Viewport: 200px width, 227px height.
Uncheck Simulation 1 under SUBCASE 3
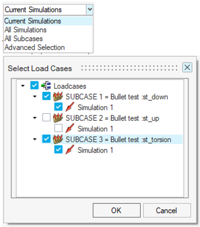pos(58,149)
